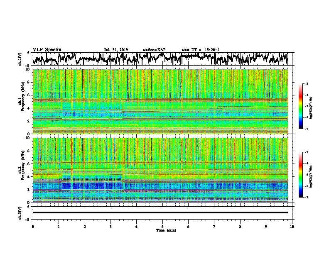Click the date 'Jul 31, 2019'
329x254 pixels.
[116, 50]
